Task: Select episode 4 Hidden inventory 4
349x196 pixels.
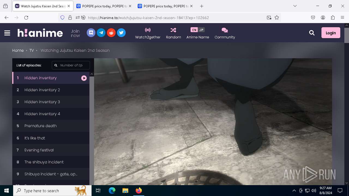Action: 51,114
